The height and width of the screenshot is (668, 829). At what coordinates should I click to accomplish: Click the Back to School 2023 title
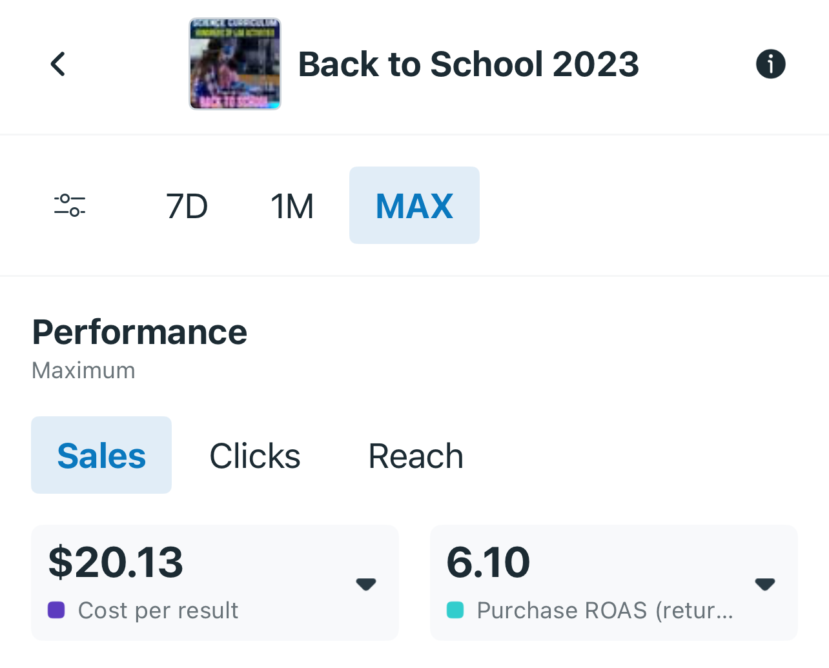(468, 65)
